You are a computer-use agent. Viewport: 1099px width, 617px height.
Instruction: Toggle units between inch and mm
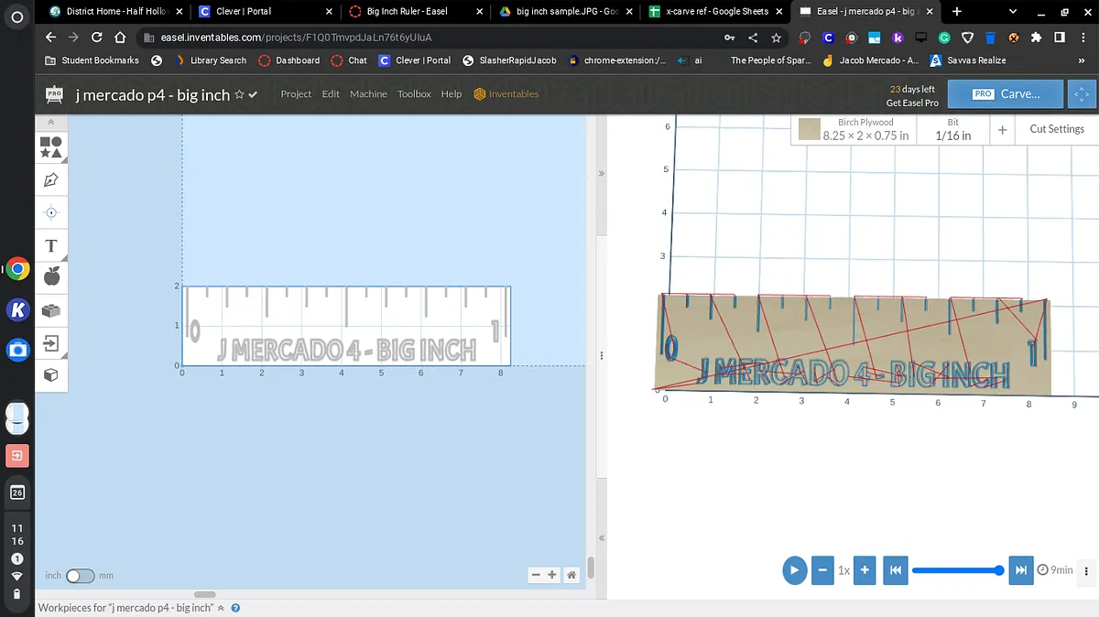[x=80, y=576]
